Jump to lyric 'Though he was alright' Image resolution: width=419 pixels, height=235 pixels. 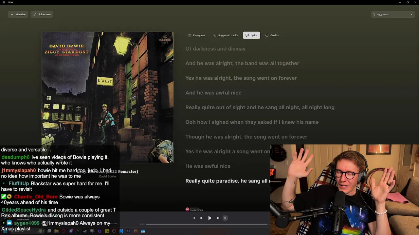tap(213, 137)
